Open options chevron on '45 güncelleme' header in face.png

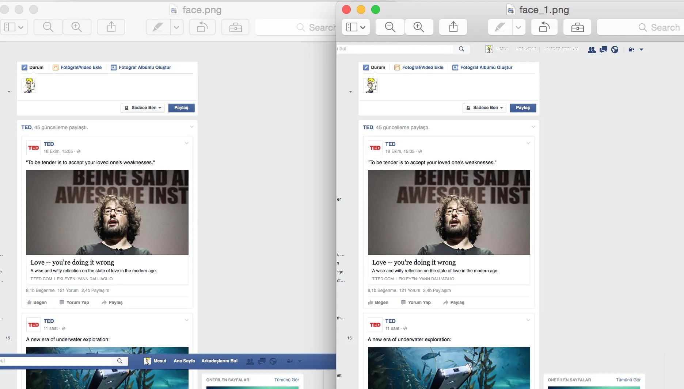[192, 127]
